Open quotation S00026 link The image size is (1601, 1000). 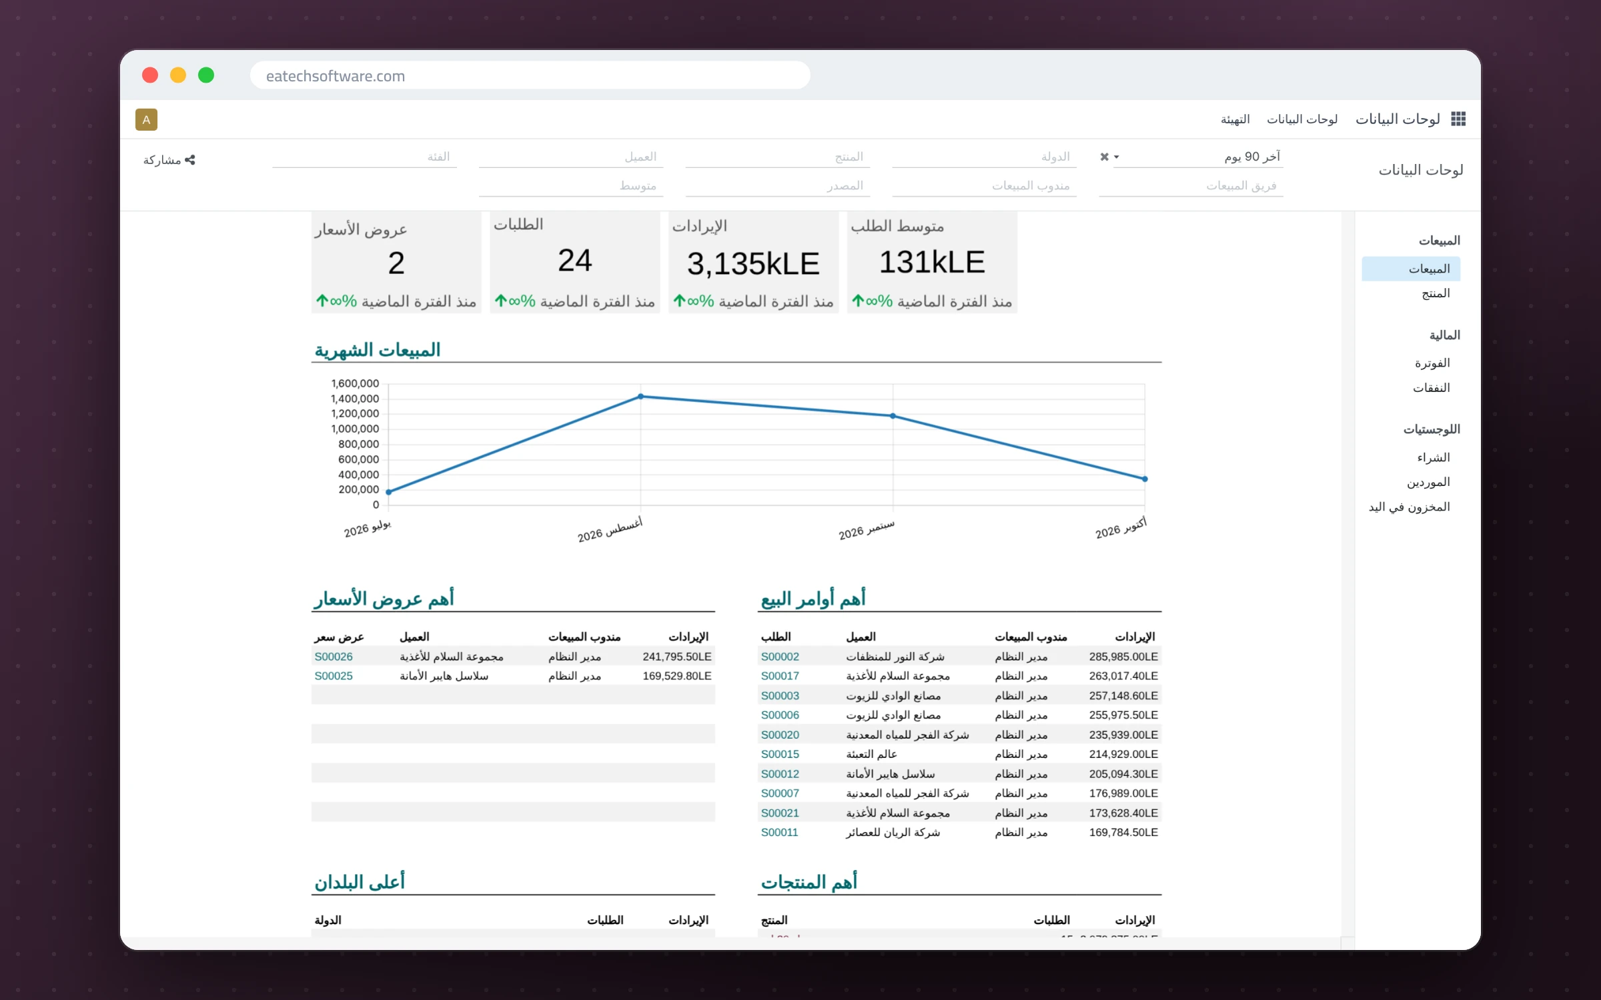[334, 657]
